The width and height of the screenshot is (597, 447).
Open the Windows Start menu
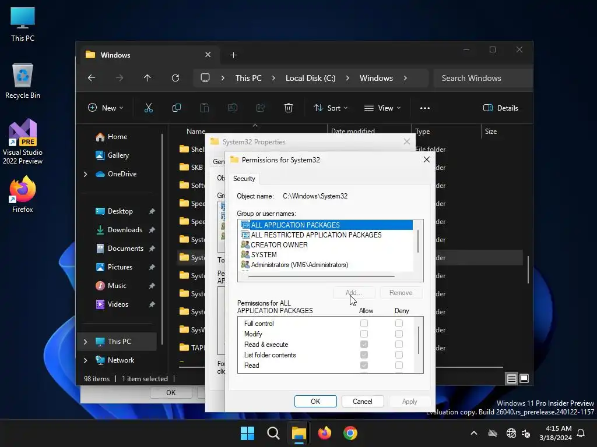coord(247,433)
